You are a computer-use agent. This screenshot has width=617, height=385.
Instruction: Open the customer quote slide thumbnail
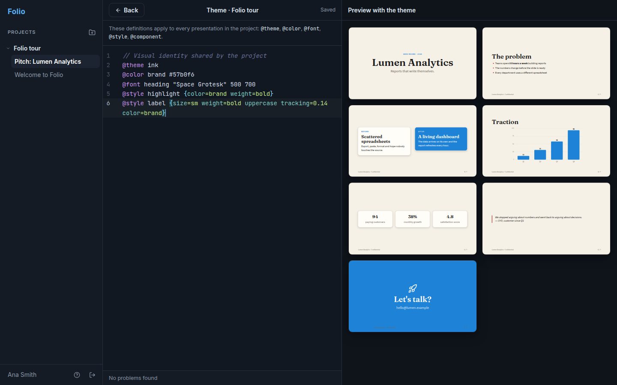click(546, 219)
